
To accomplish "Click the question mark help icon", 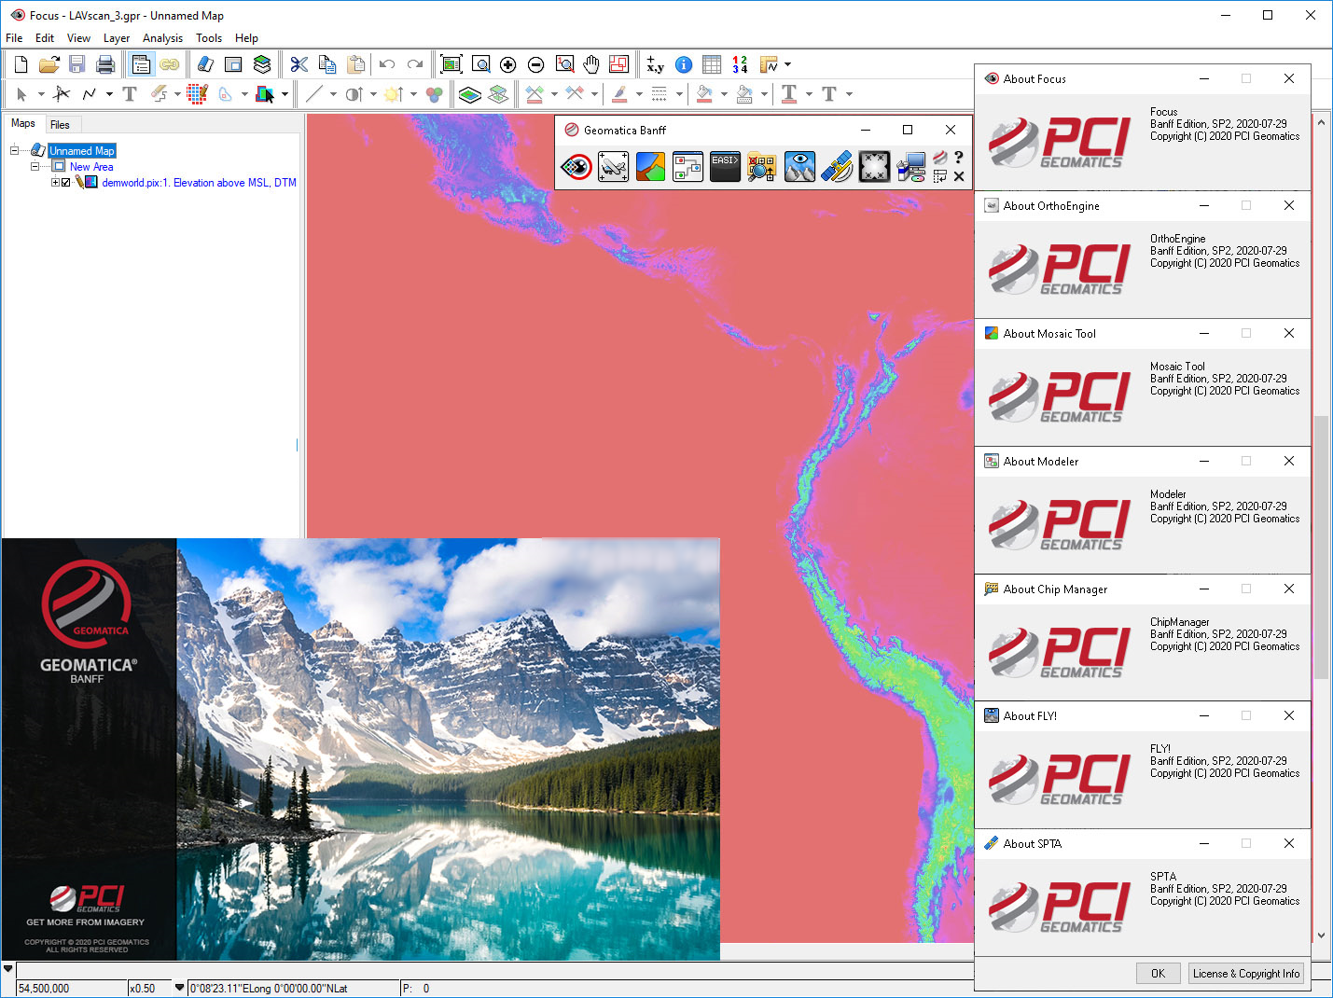I will (958, 158).
